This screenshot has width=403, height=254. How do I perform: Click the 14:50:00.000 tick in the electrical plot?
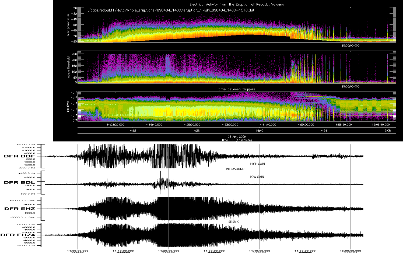pos(305,125)
